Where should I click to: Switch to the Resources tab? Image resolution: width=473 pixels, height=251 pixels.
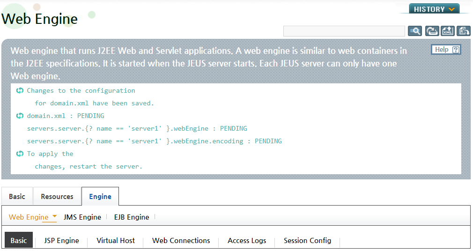(57, 196)
